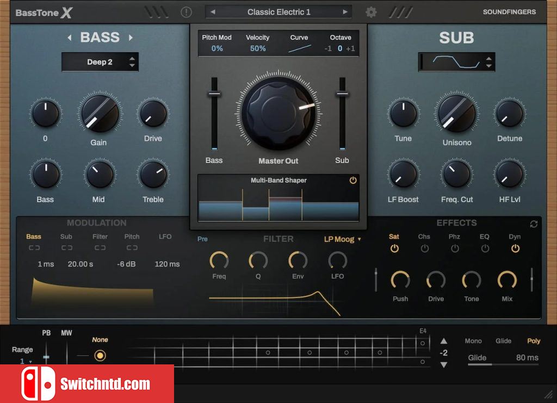Set octave to +1
557x403 pixels.
click(351, 48)
